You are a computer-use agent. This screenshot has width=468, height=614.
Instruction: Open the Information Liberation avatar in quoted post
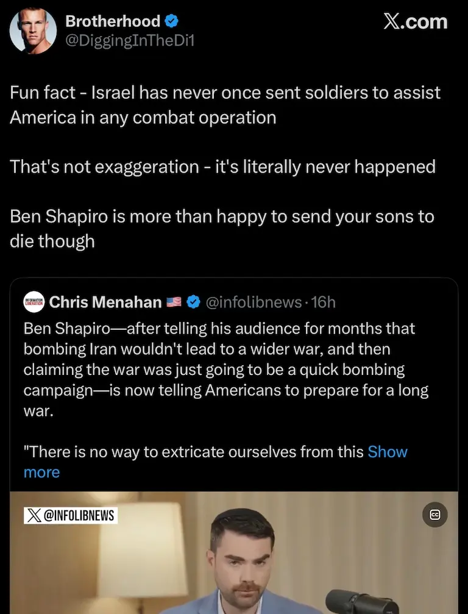[34, 302]
